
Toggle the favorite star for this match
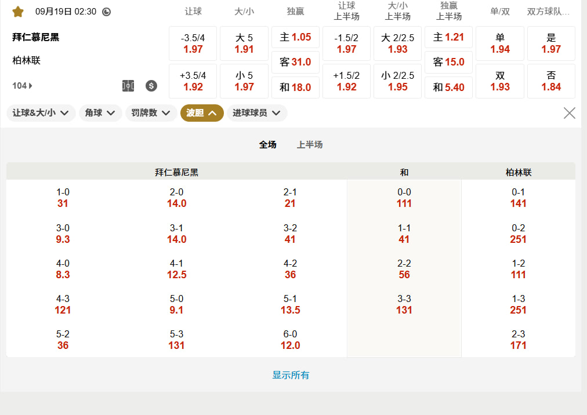[x=17, y=12]
